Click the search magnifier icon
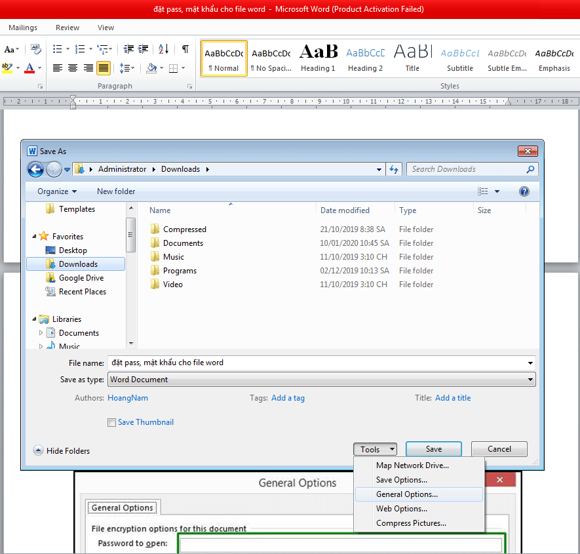The image size is (580, 554). click(x=530, y=169)
